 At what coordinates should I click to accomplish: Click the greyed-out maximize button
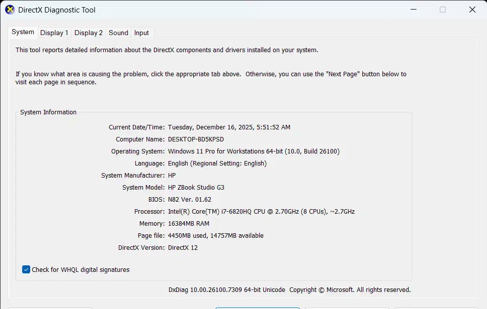pos(443,10)
